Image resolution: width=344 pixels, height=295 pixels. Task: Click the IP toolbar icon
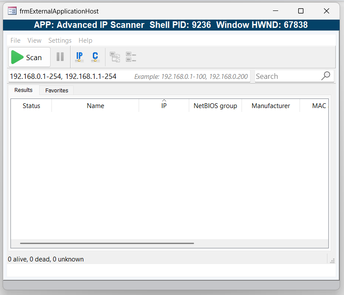(79, 57)
